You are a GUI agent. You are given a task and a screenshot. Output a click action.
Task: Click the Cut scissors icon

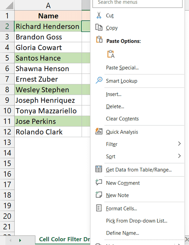[99, 15]
